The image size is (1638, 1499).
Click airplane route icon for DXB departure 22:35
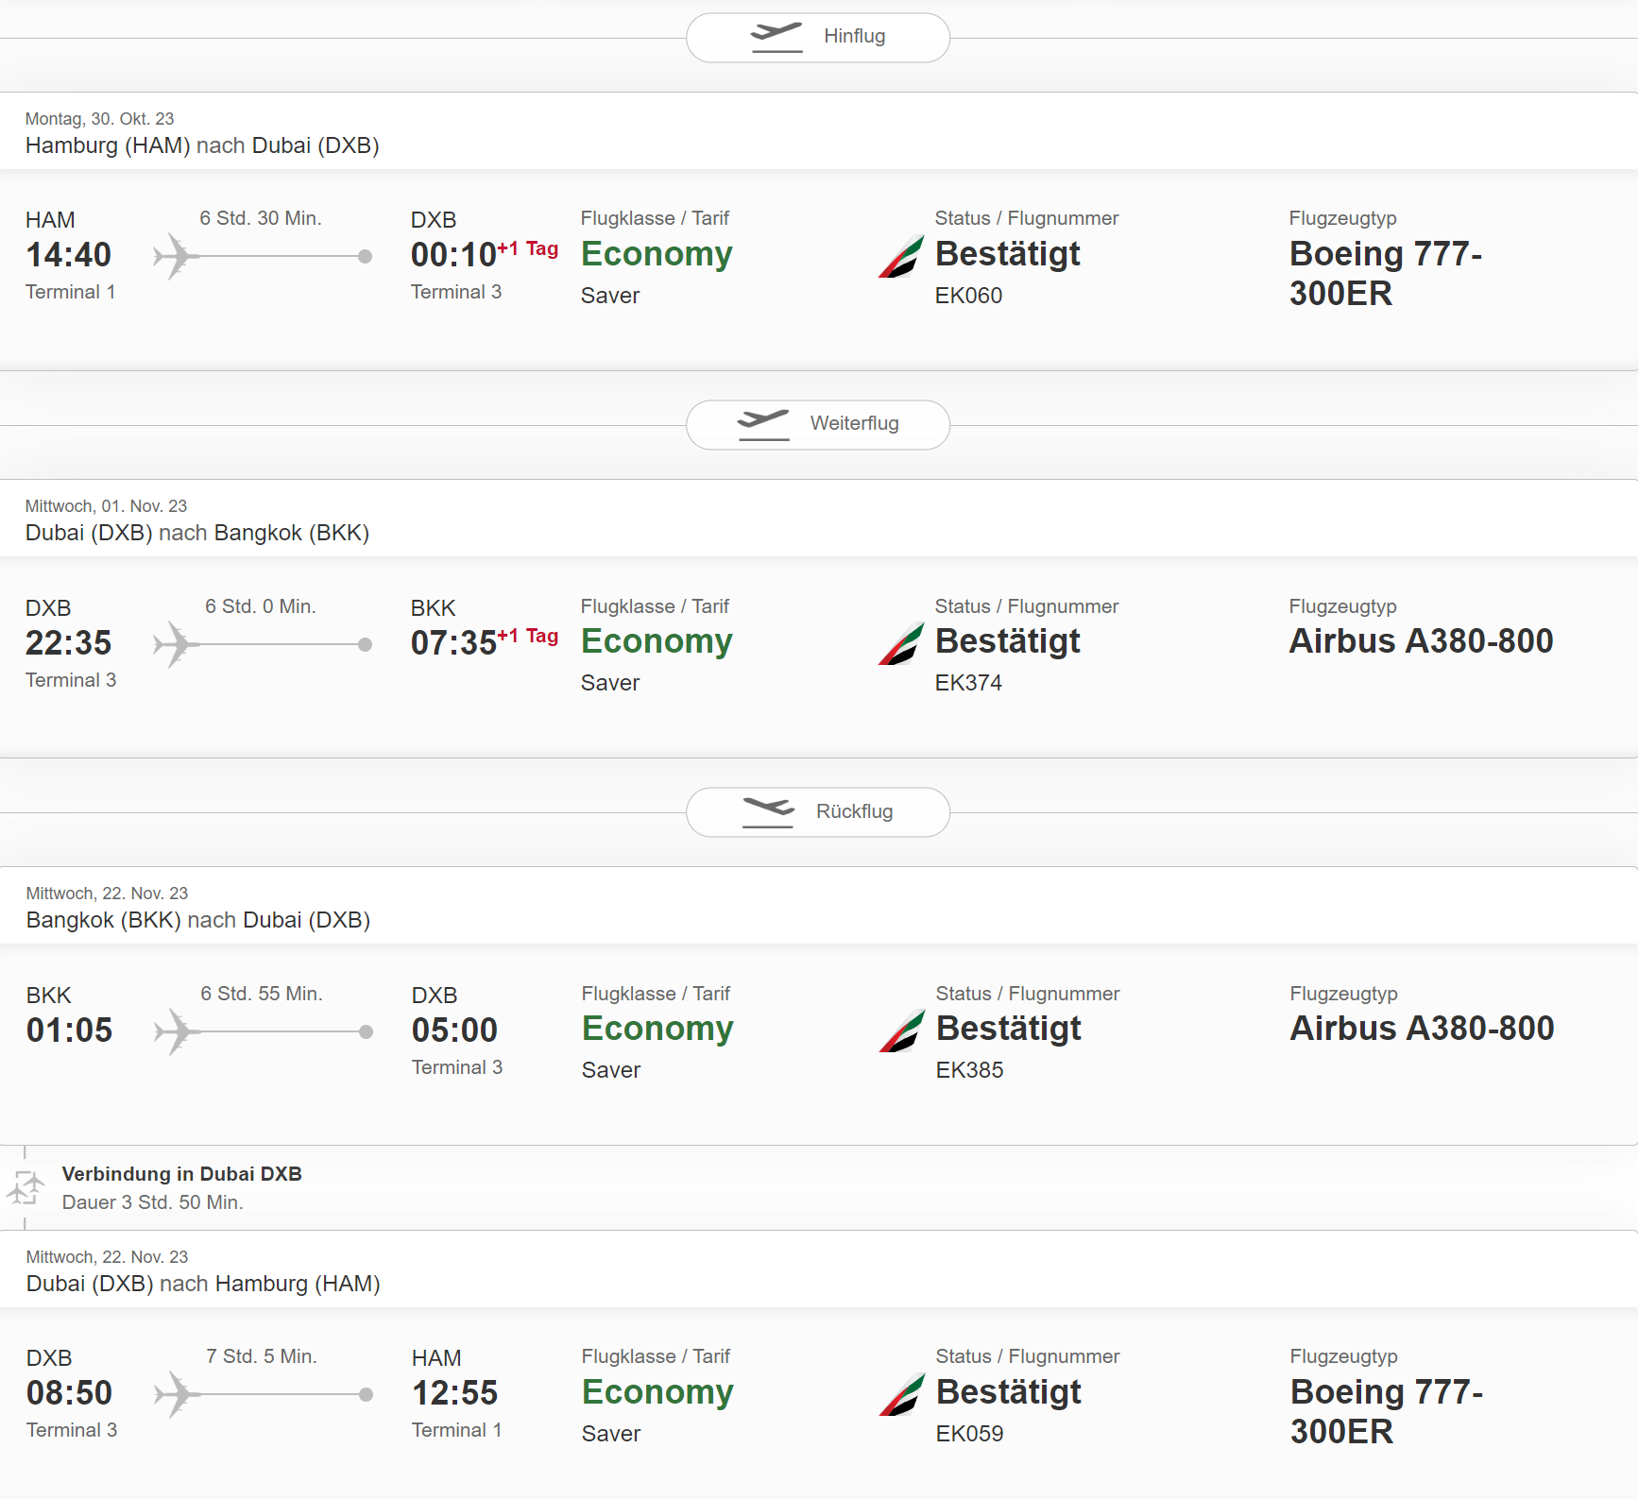177,644
